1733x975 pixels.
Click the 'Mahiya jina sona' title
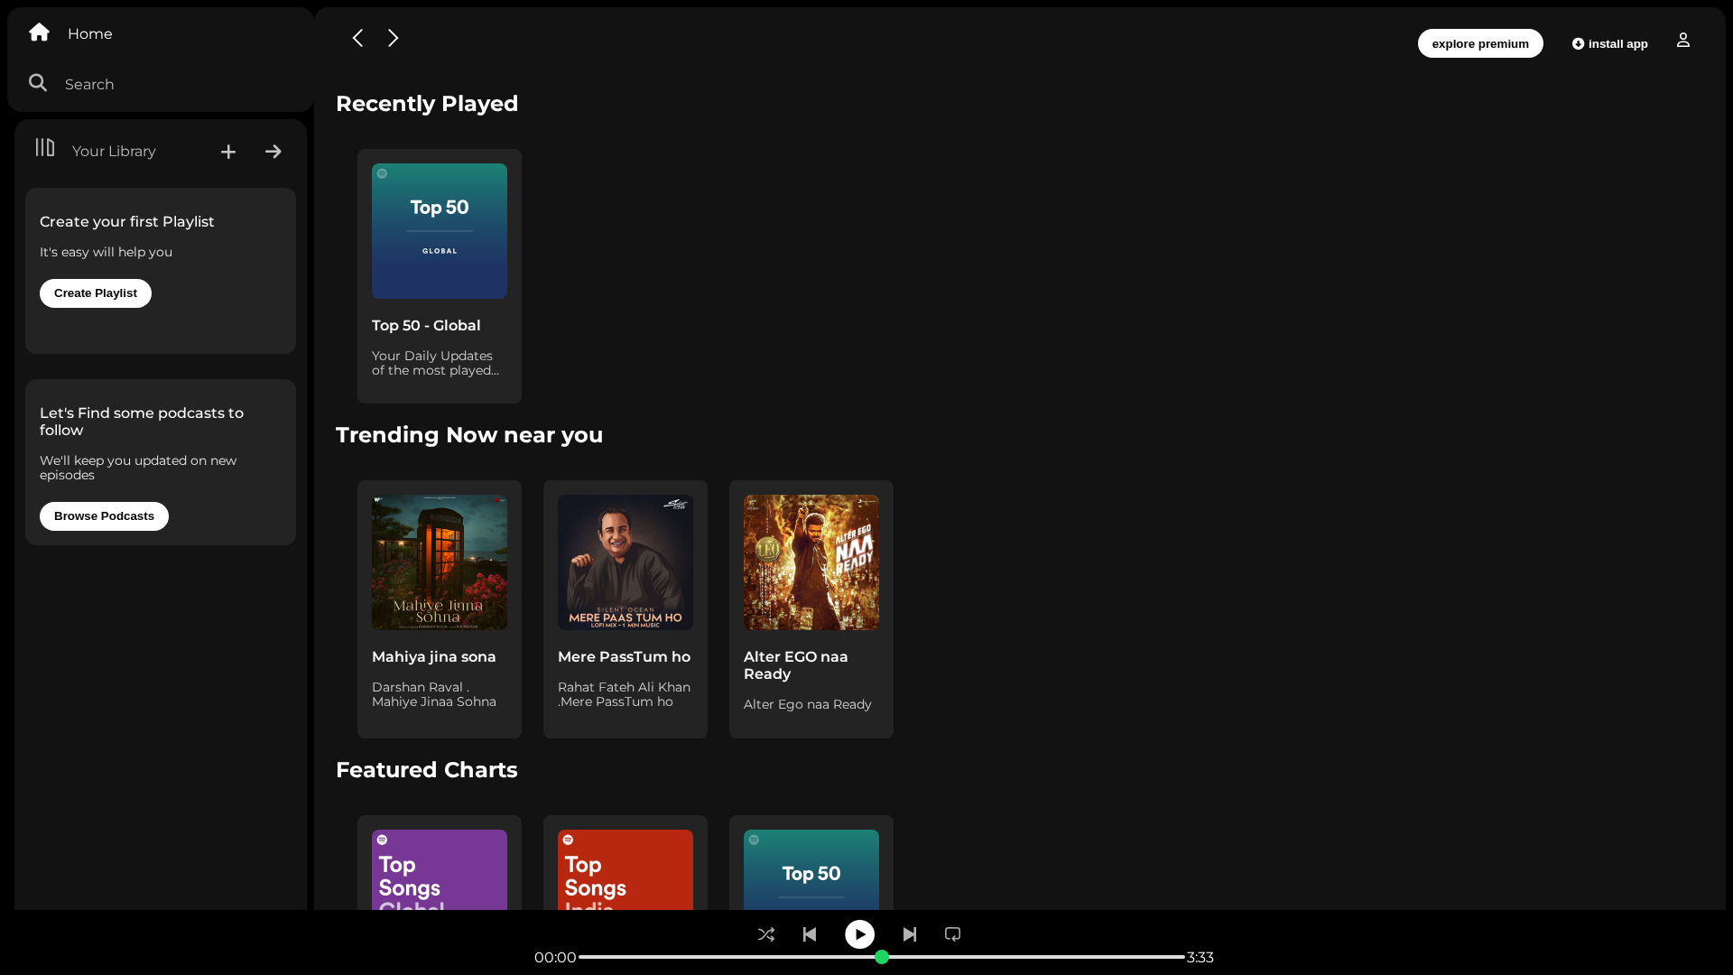click(434, 656)
